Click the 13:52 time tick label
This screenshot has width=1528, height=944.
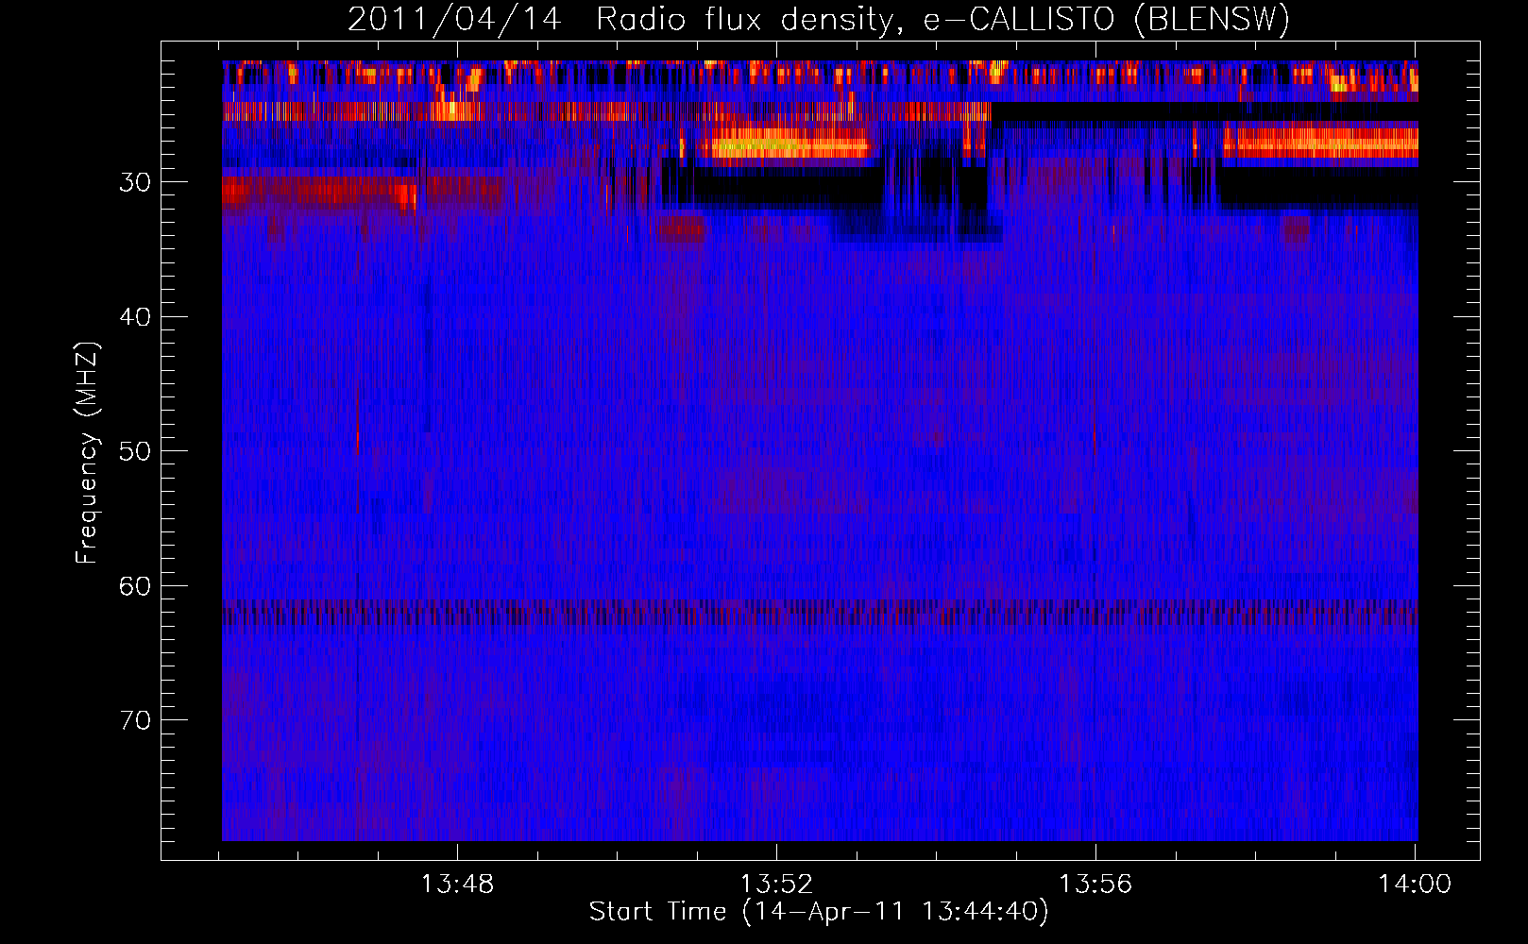tap(776, 885)
